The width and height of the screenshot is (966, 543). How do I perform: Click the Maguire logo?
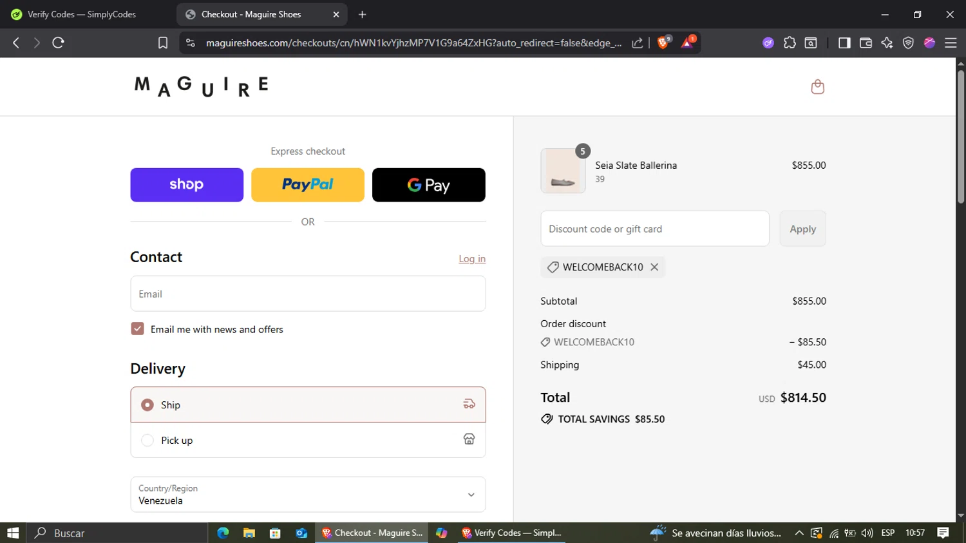point(201,86)
